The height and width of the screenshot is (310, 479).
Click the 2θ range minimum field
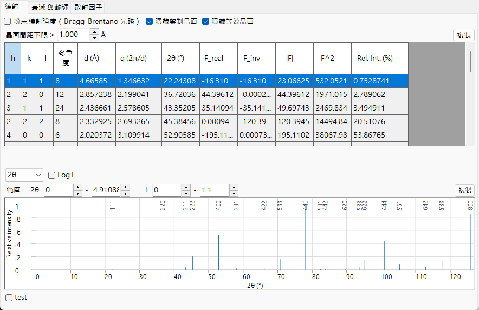pyautogui.click(x=59, y=190)
